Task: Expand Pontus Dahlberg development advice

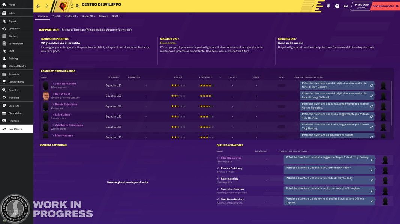Action: point(372,170)
